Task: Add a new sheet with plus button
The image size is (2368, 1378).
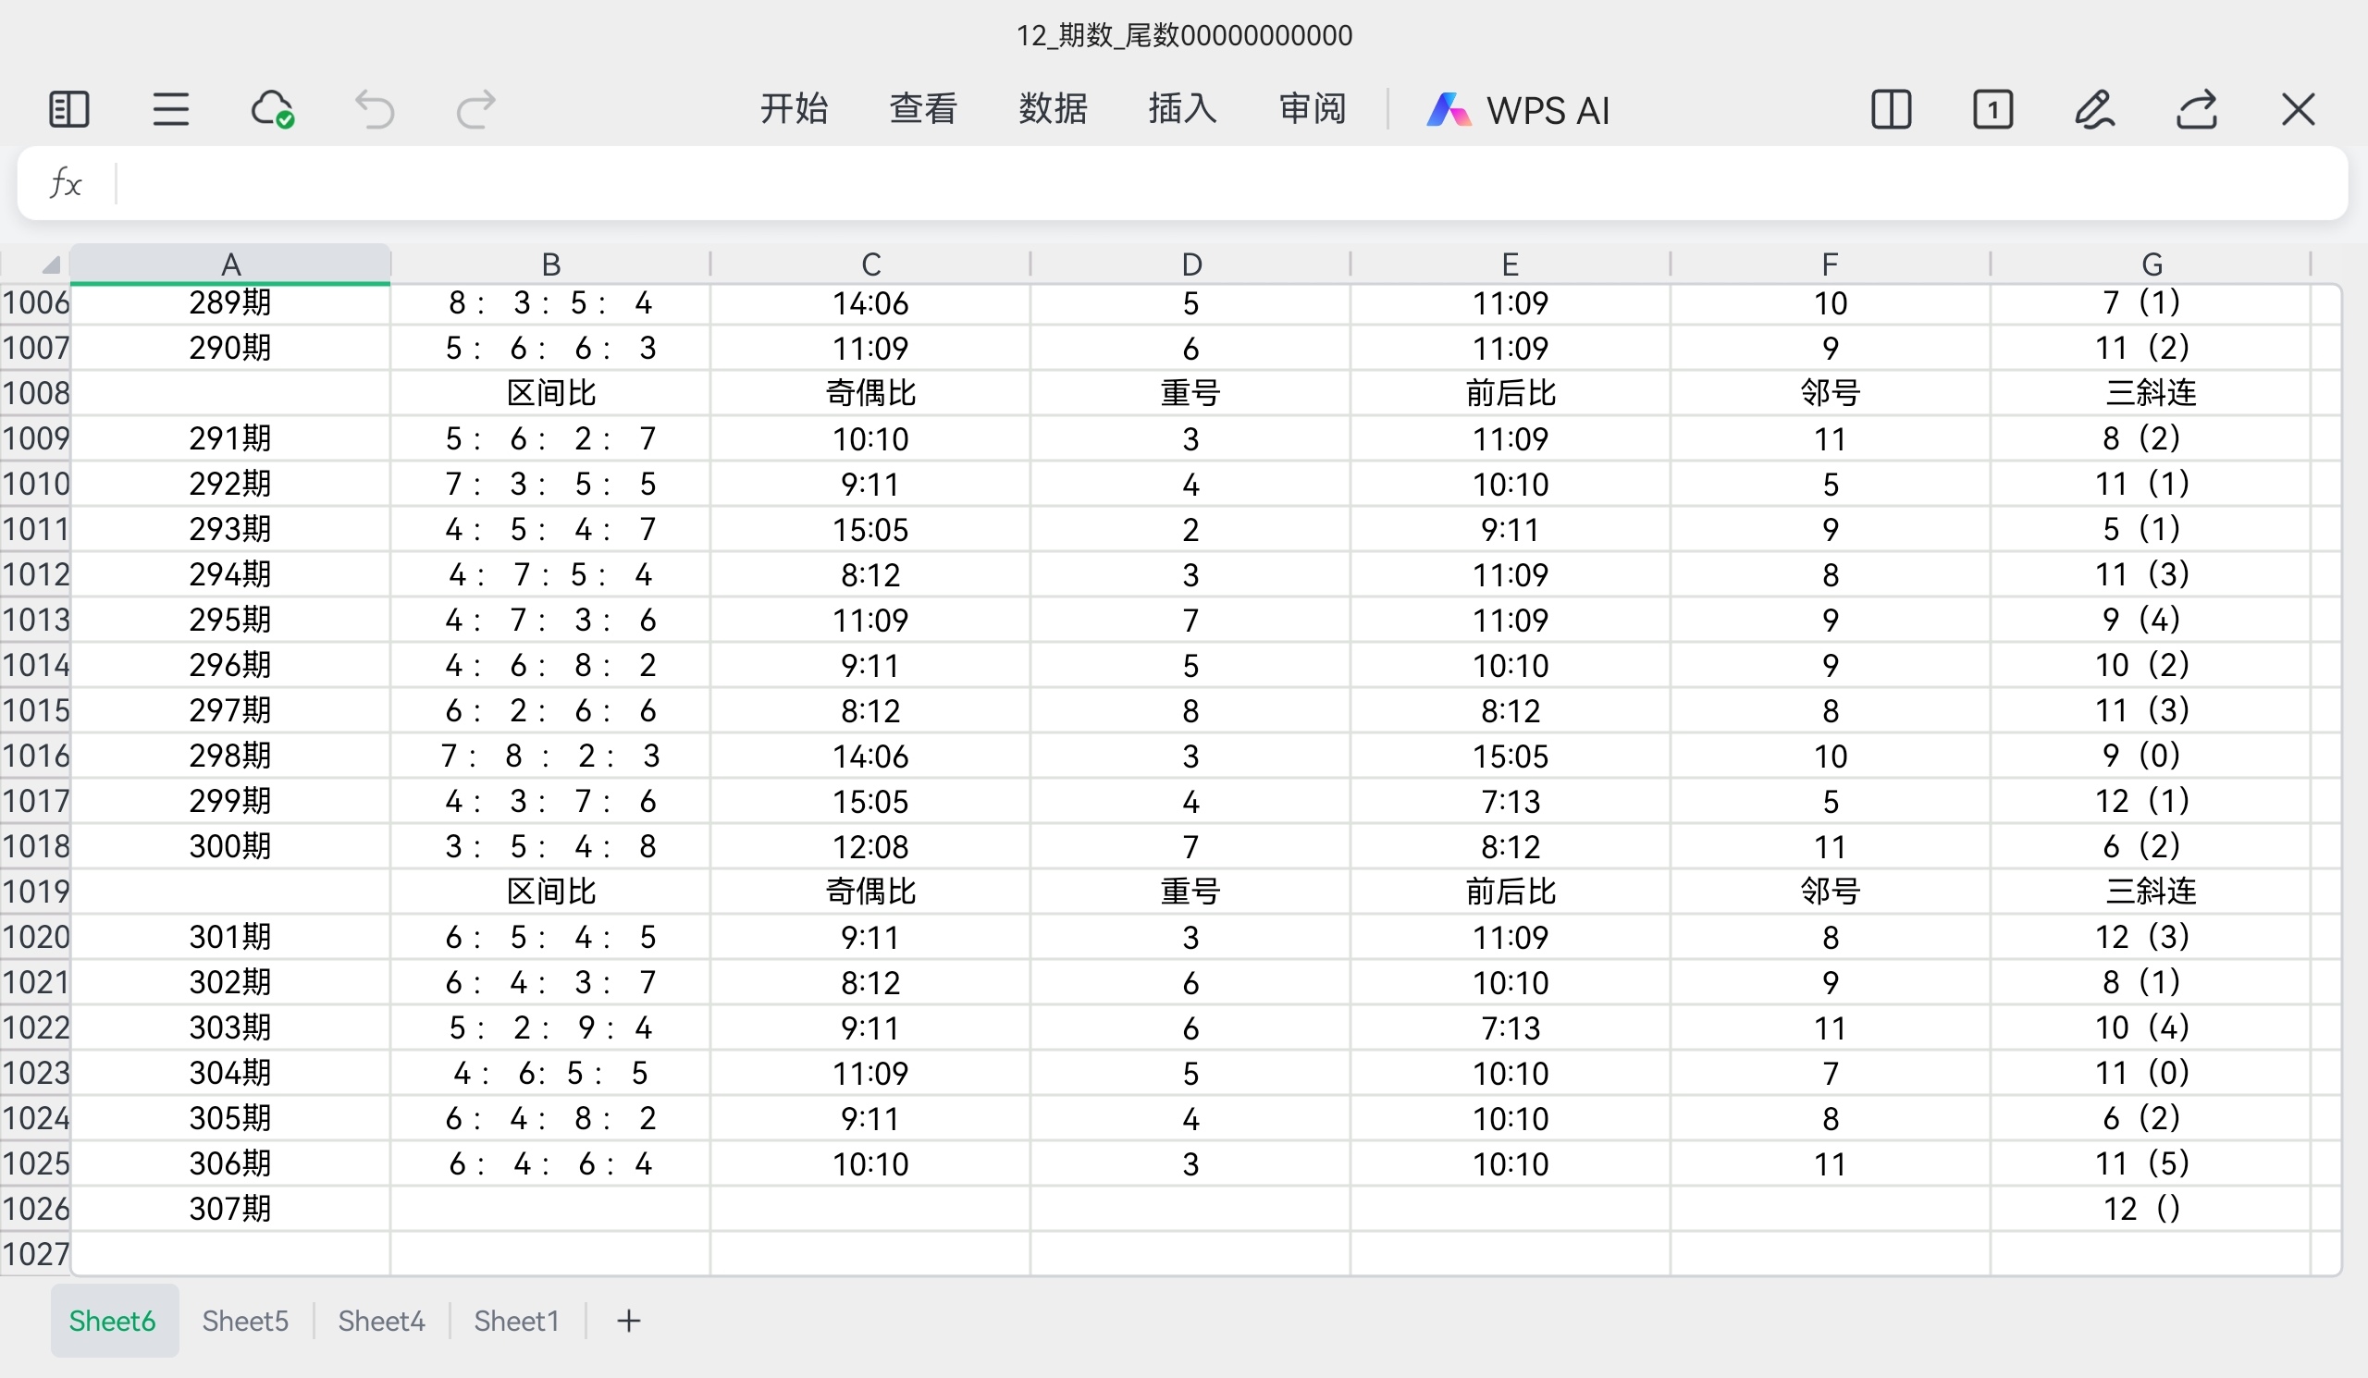Action: (629, 1321)
